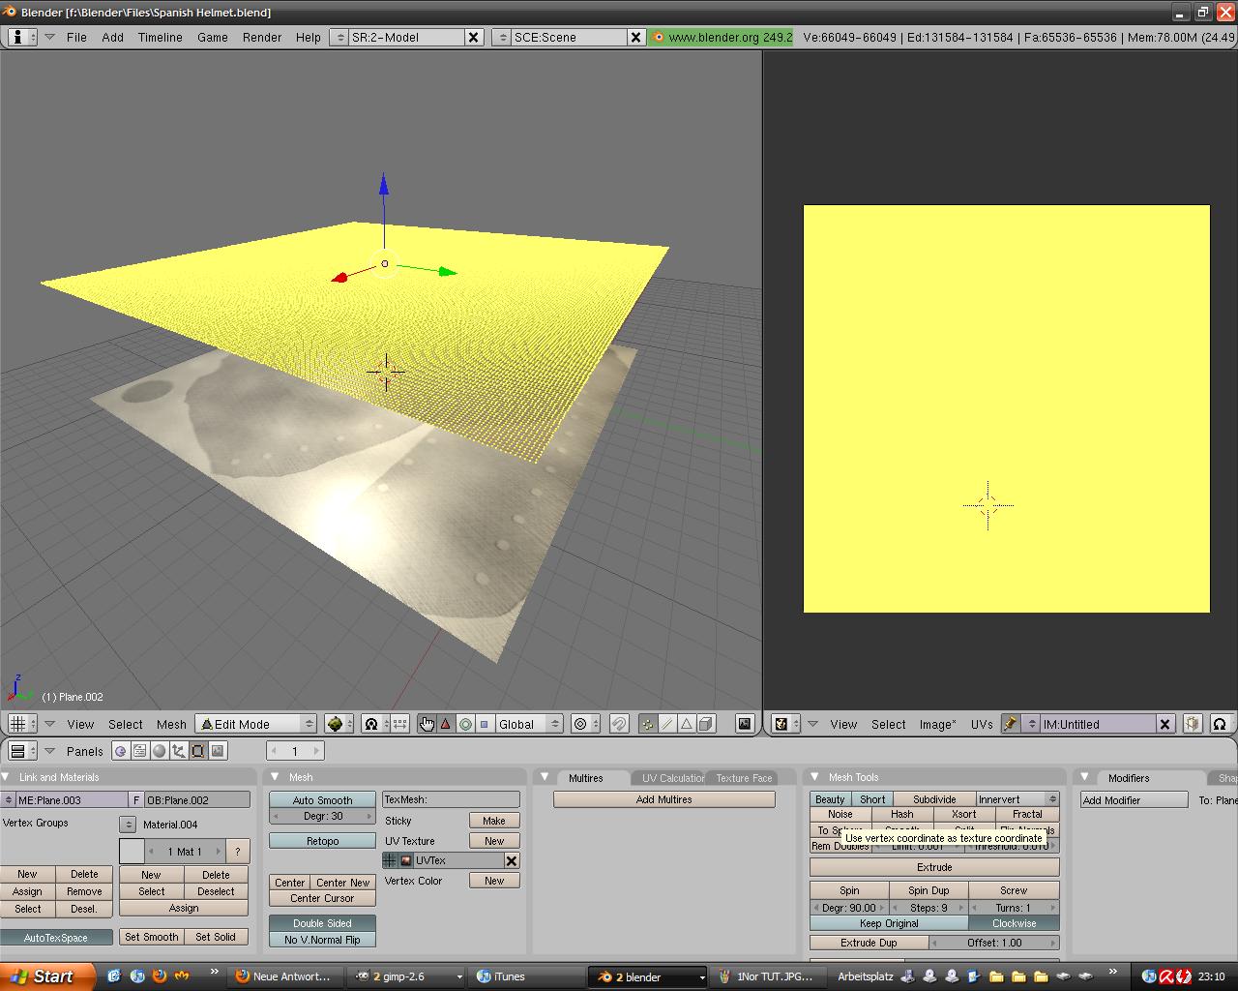
Task: Collapse the Link and Materials panel
Action: point(7,777)
